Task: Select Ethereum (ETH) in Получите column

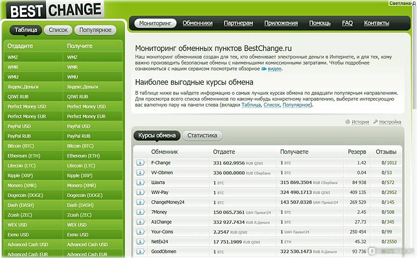Action: pyautogui.click(x=83, y=156)
